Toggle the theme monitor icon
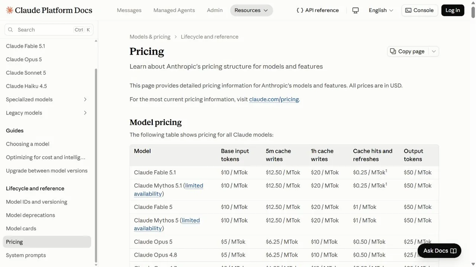The image size is (476, 267). [x=356, y=10]
